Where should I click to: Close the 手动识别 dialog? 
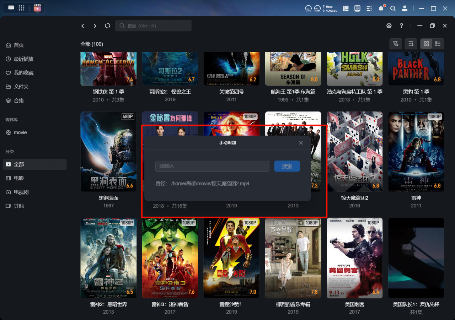click(x=301, y=143)
